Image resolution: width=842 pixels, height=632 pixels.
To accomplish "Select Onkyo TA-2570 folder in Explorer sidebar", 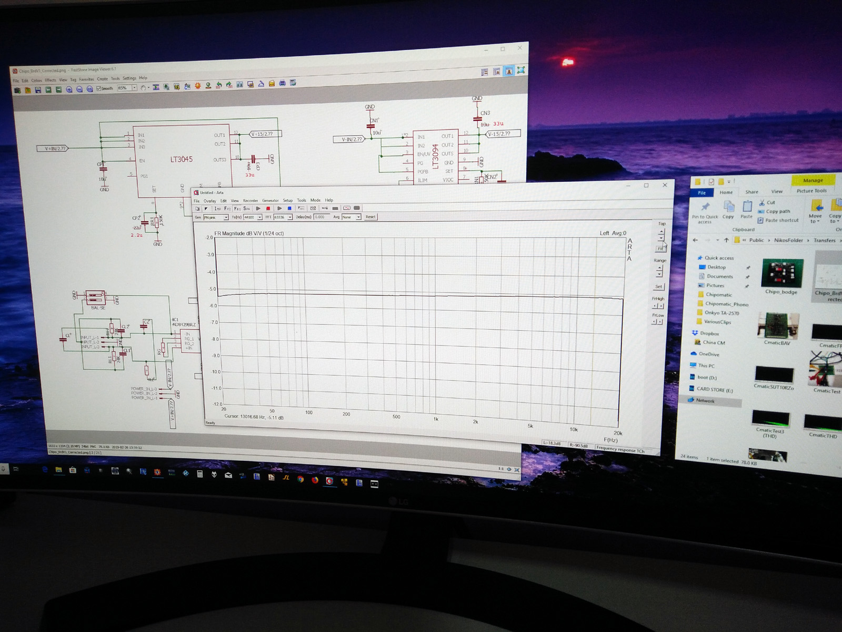I will pos(719,313).
